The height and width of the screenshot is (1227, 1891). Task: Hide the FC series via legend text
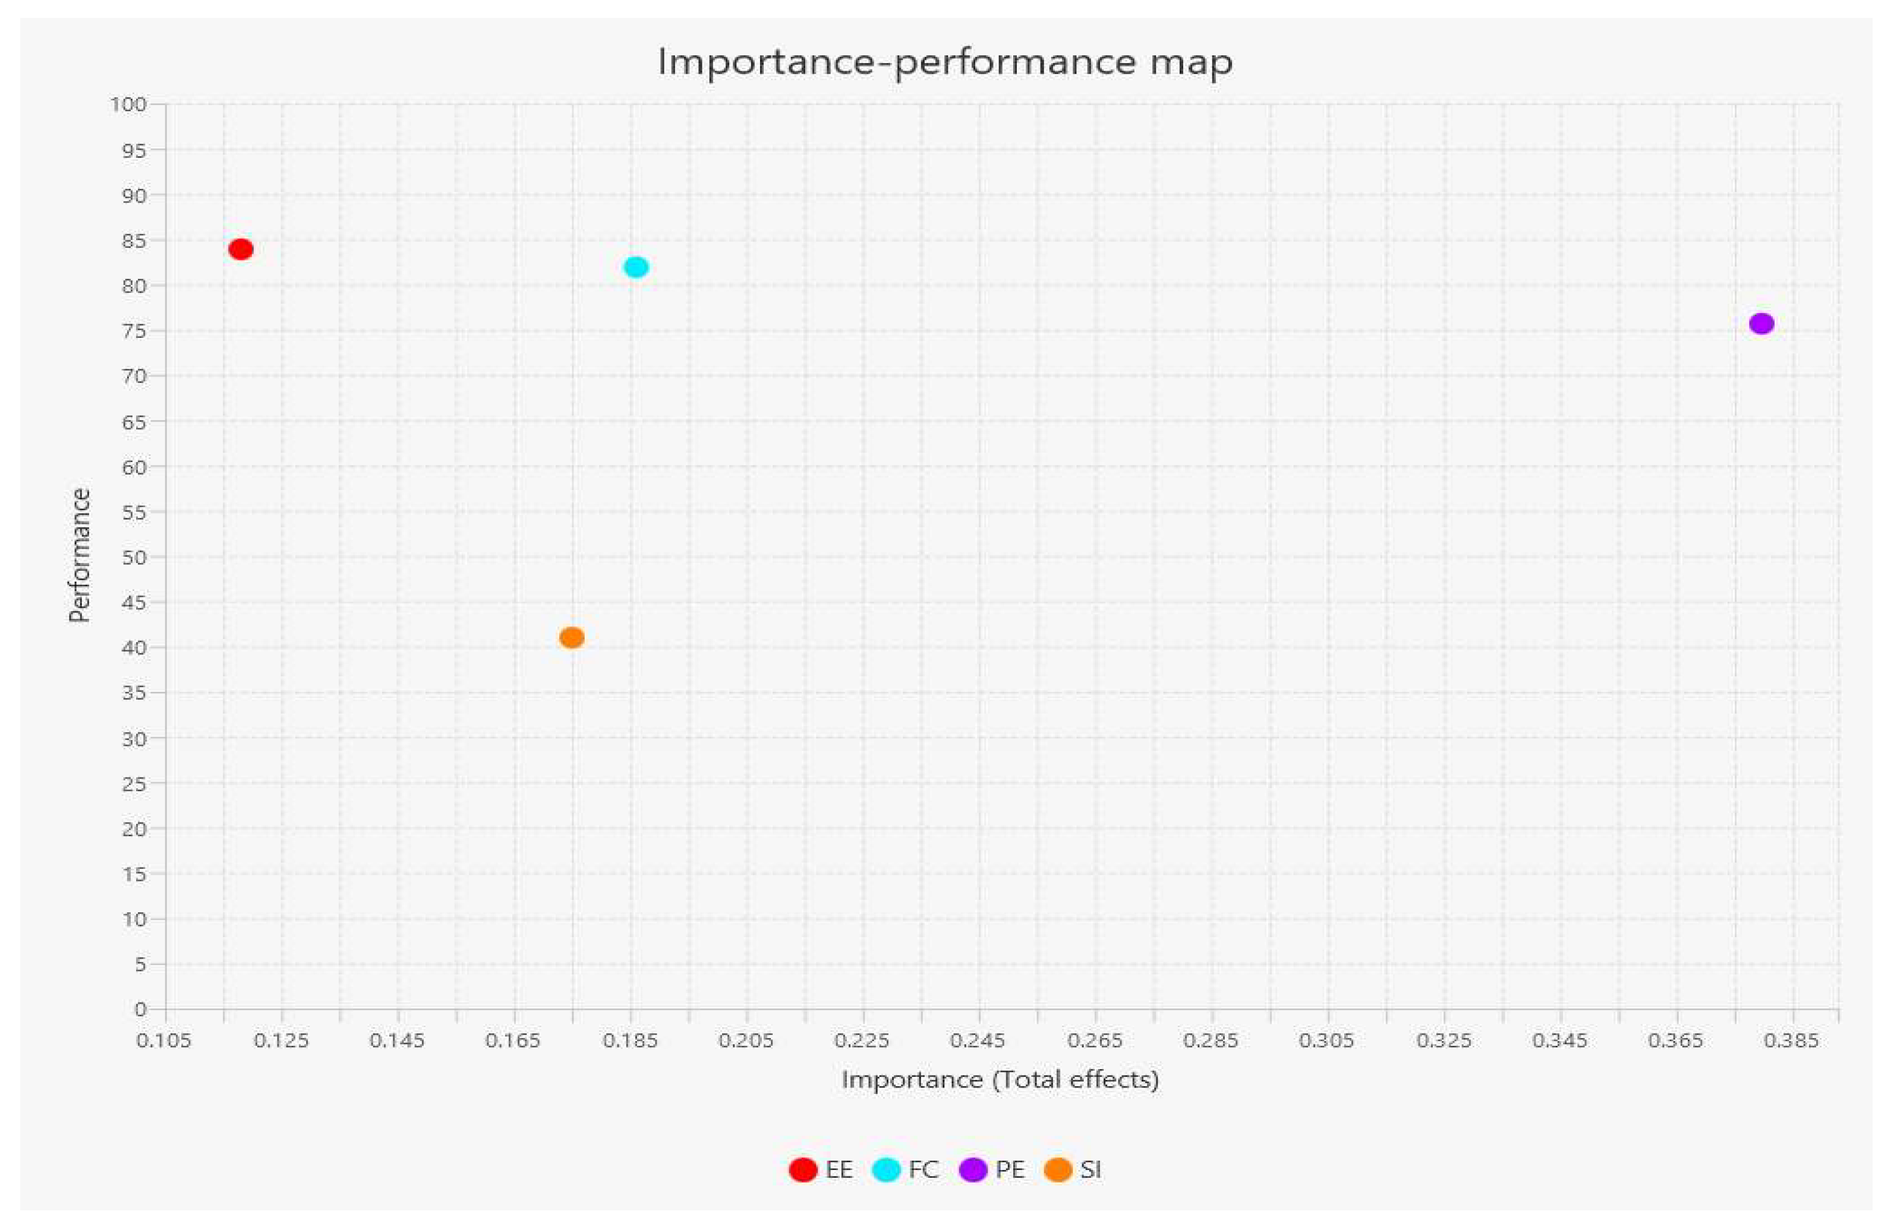click(924, 1170)
